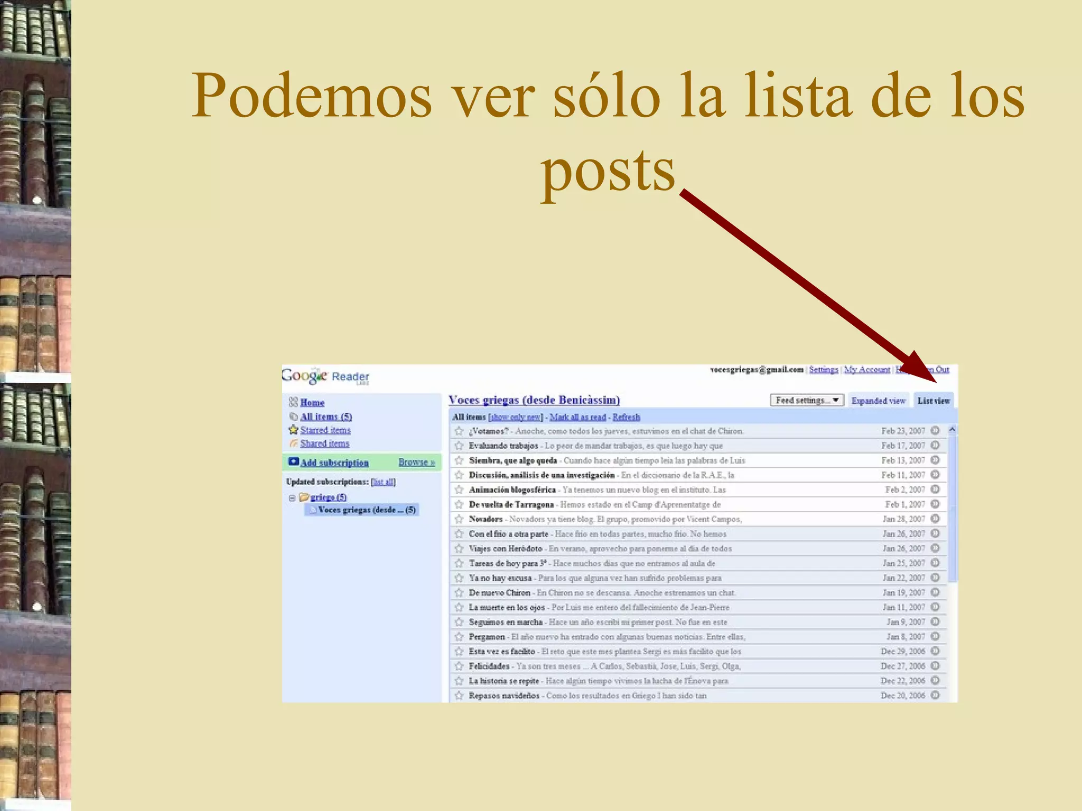The image size is (1082, 811).
Task: Star the 'Animación blogosférica' post
Action: tap(459, 489)
